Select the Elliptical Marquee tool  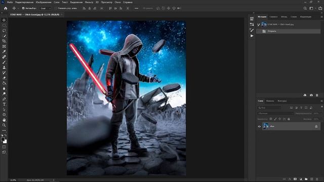click(4, 25)
